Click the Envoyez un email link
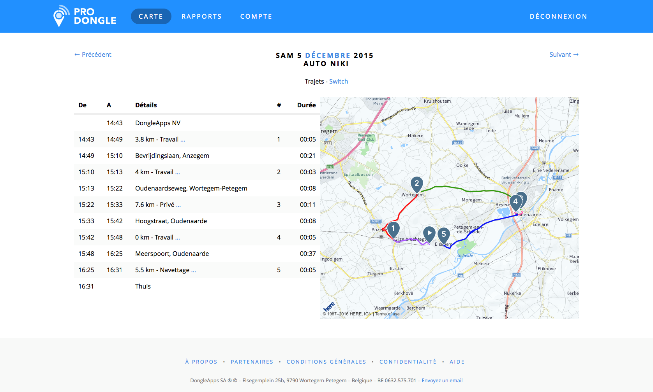653x392 pixels. 442,380
